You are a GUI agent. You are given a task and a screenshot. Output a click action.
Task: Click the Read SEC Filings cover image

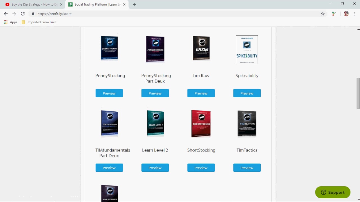pos(109,193)
